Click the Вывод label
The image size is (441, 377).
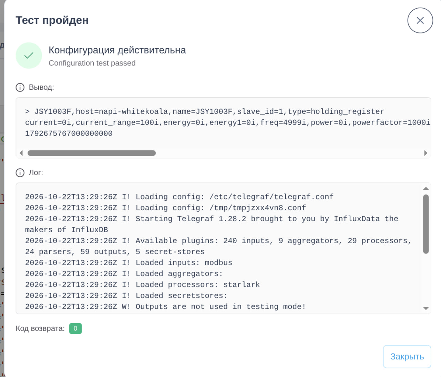click(41, 87)
